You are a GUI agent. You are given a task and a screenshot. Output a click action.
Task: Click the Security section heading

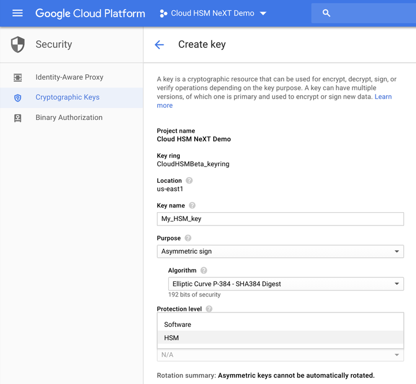54,44
